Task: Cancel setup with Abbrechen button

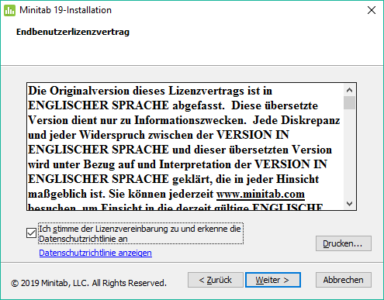Action: coord(344,280)
